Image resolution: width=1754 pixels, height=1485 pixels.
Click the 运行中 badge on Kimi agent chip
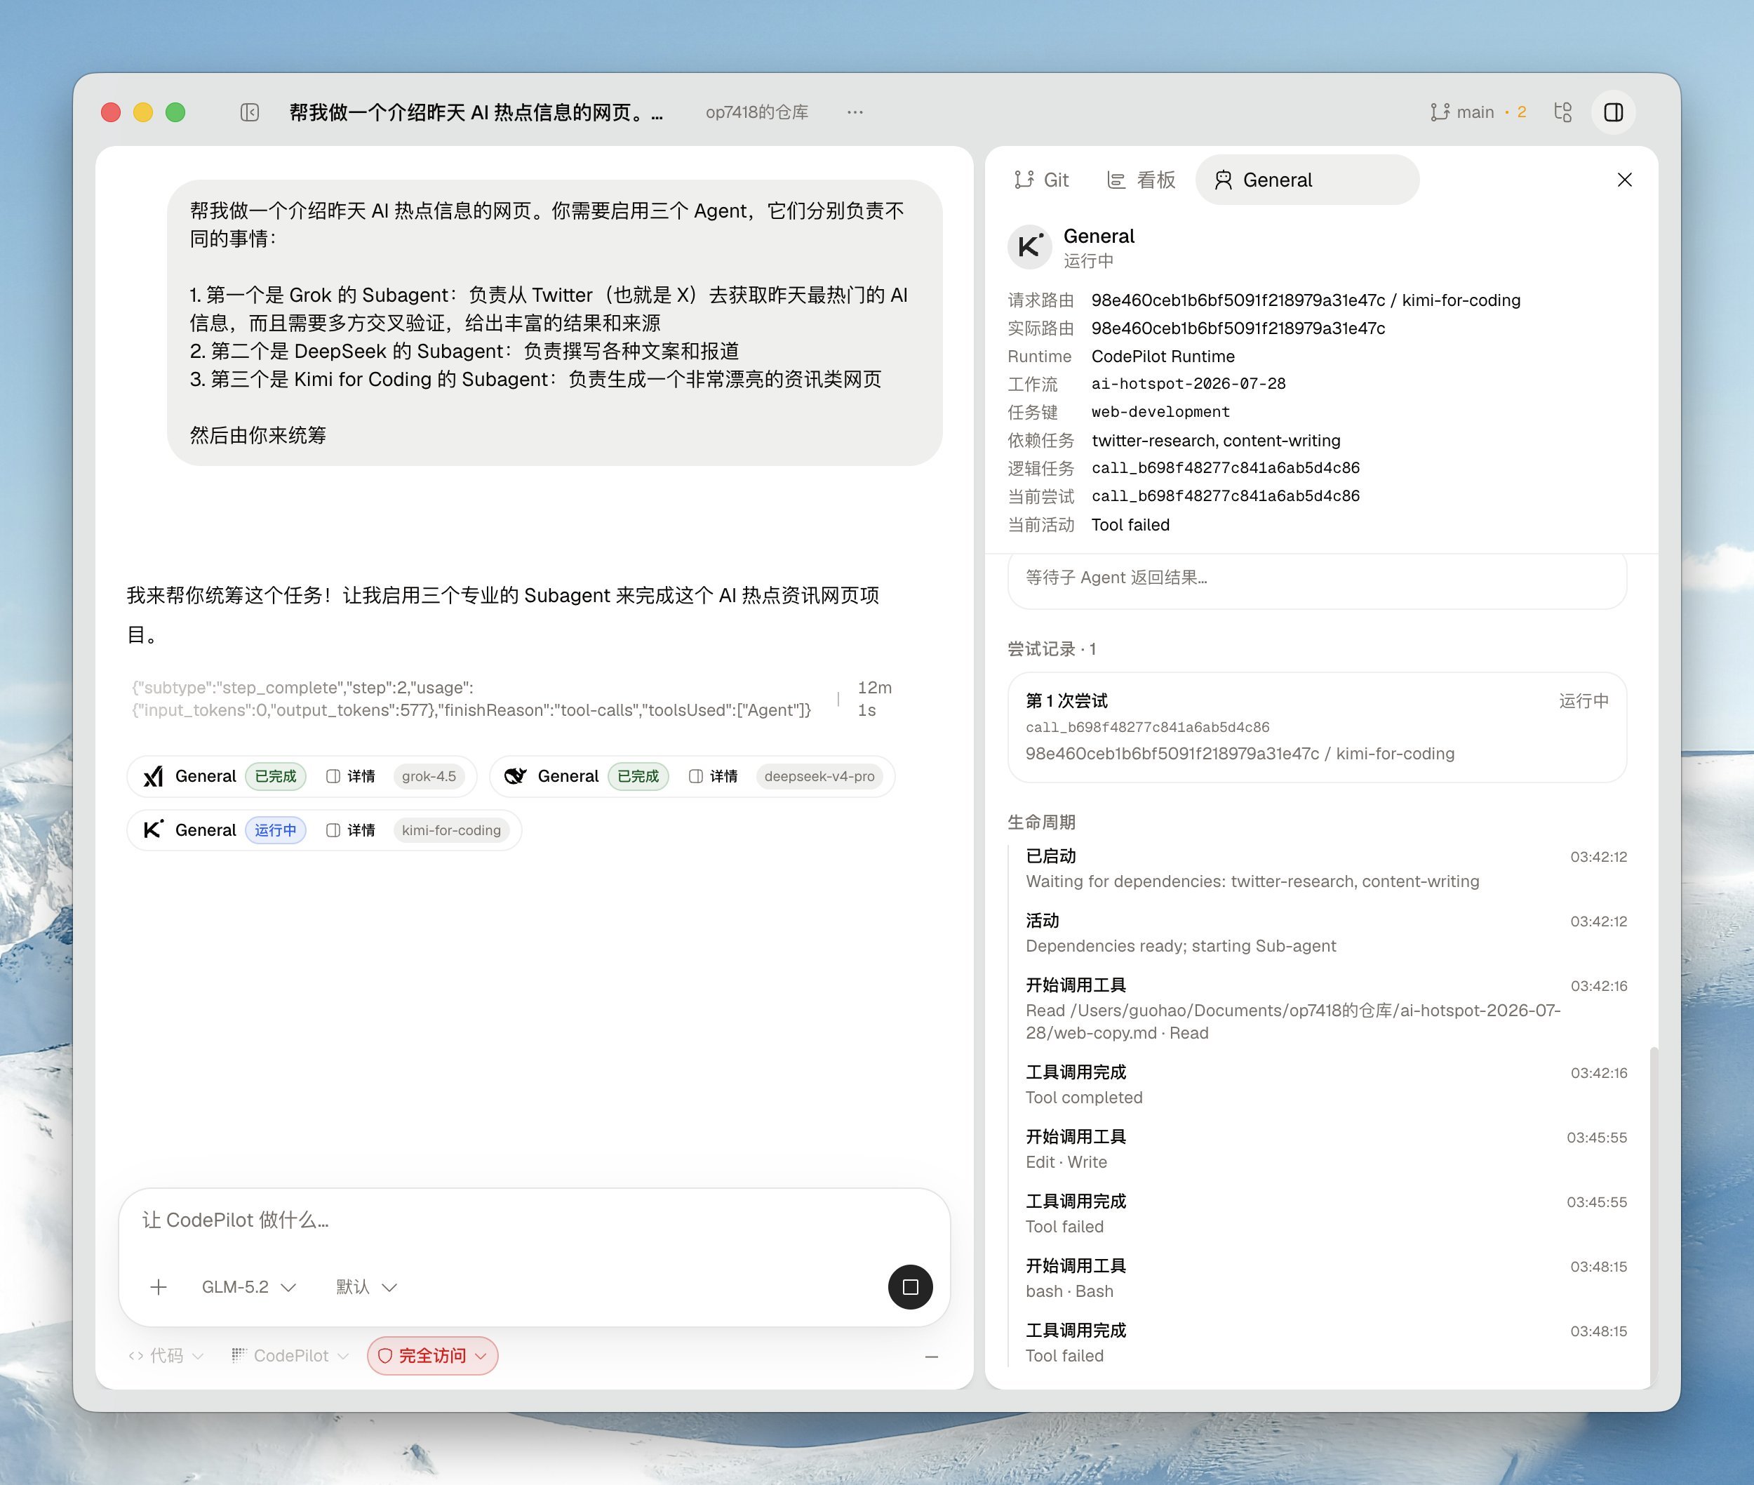tap(275, 830)
